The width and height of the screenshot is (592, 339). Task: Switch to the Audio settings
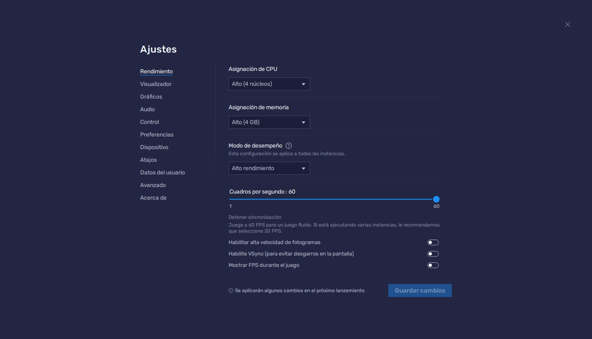147,109
